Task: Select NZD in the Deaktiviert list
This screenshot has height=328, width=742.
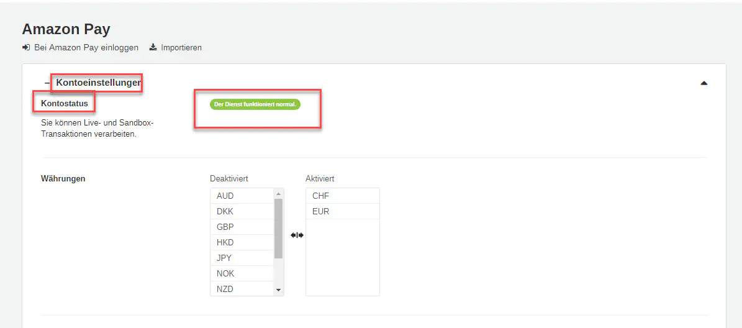Action: tap(242, 289)
